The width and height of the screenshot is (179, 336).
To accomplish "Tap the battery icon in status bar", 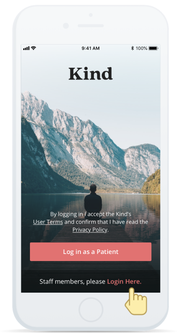I will pos(153,49).
